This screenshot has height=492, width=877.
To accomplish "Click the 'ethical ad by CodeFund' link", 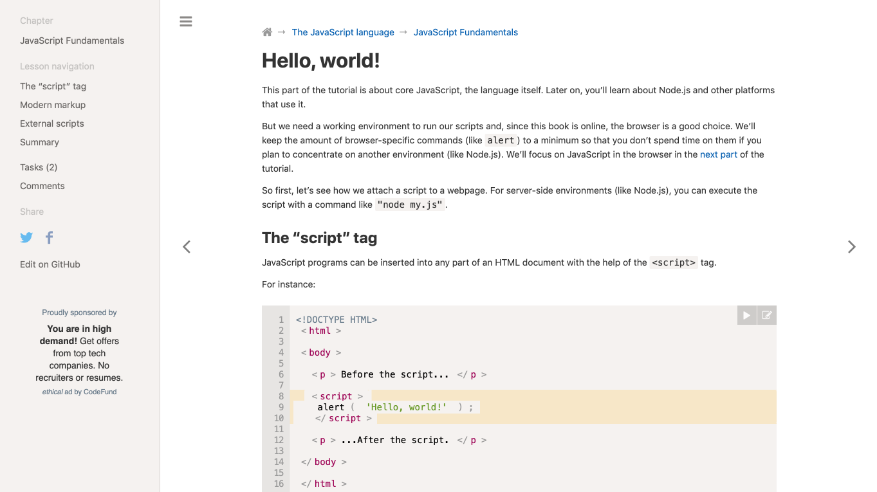I will (79, 392).
